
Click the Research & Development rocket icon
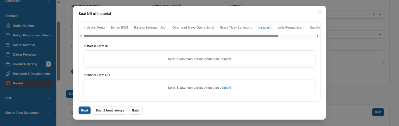(x=8, y=74)
